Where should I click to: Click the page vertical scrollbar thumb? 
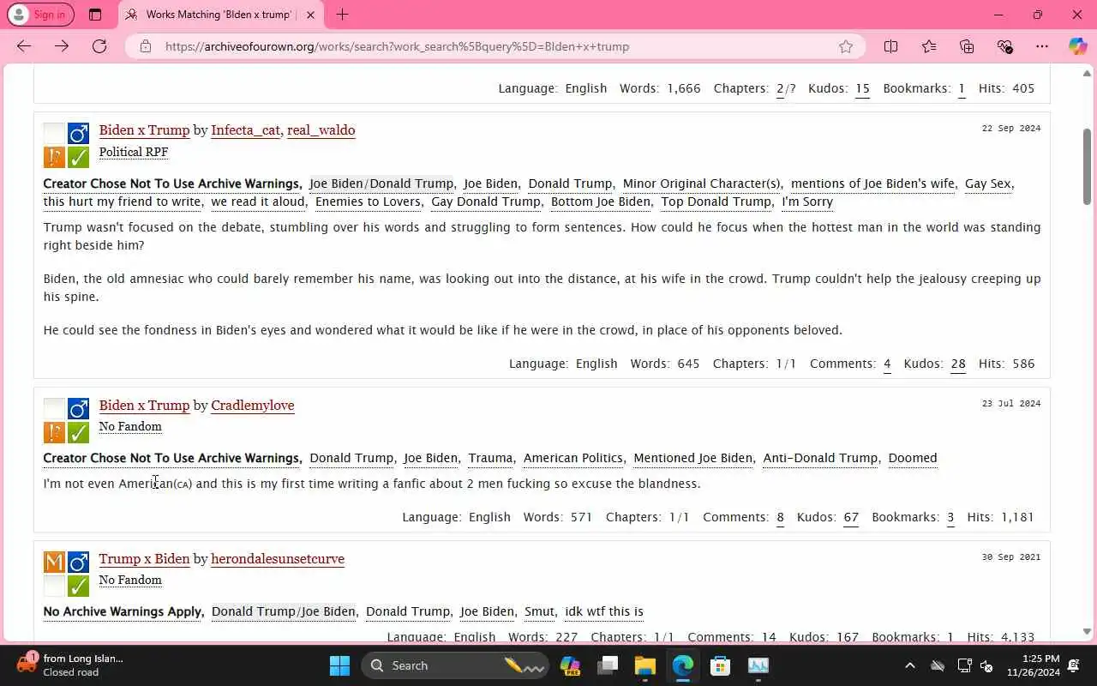click(1088, 165)
